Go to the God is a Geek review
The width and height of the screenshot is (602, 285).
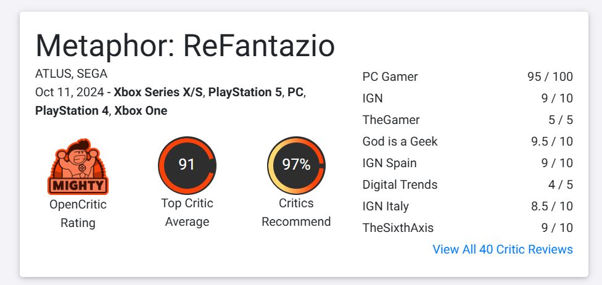(x=400, y=141)
